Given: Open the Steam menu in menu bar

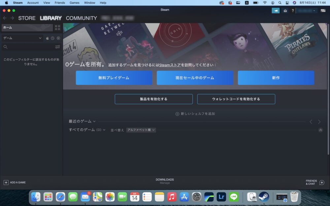Looking at the screenshot, I should point(18,3).
